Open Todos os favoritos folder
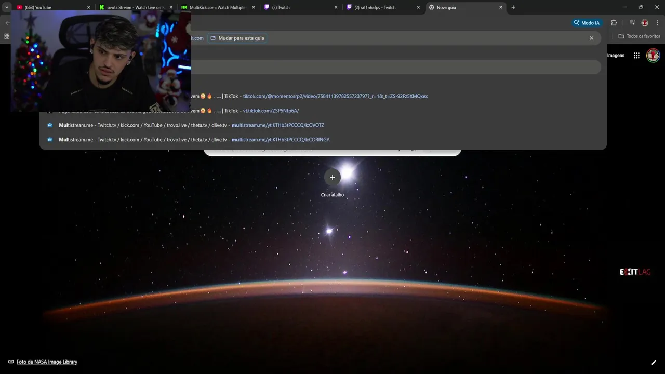The image size is (665, 374). (639, 36)
